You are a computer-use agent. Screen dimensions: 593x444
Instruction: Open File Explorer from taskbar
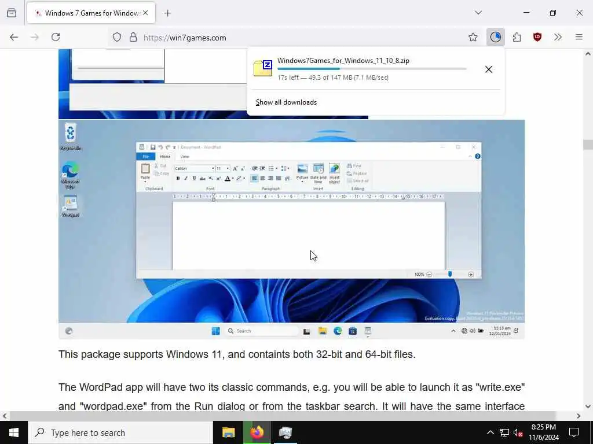point(228,432)
